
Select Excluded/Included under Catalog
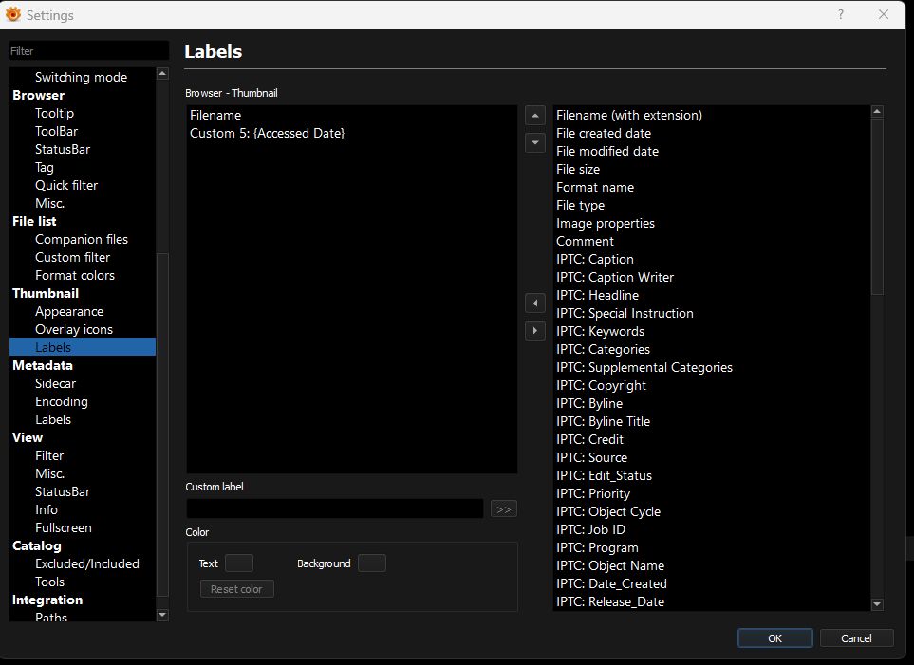click(87, 563)
